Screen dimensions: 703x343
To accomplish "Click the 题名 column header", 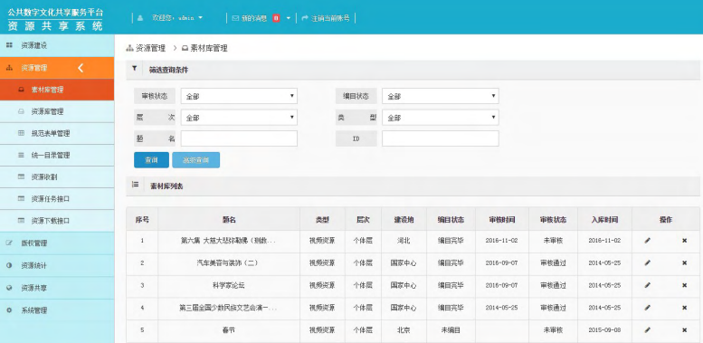I will point(229,220).
